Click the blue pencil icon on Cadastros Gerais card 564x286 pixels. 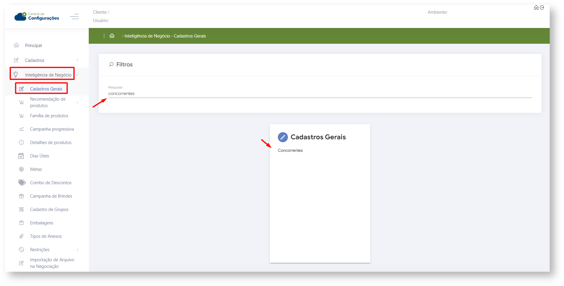283,137
